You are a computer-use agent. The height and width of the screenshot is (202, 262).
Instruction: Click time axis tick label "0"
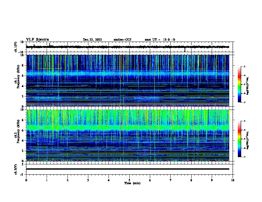coord(26,180)
